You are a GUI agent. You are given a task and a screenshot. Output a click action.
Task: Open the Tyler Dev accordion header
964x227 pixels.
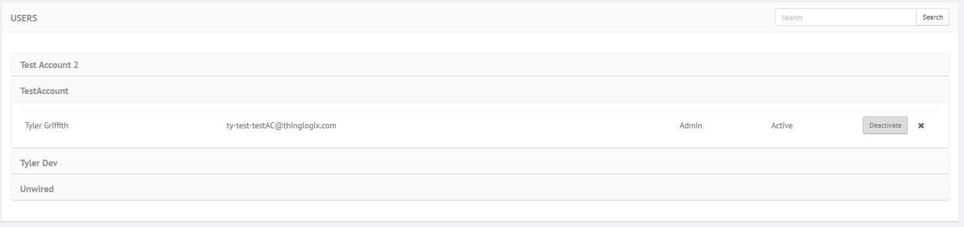pyautogui.click(x=480, y=163)
